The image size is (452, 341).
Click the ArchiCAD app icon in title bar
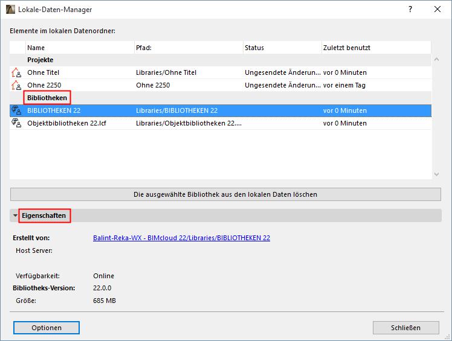[10, 10]
